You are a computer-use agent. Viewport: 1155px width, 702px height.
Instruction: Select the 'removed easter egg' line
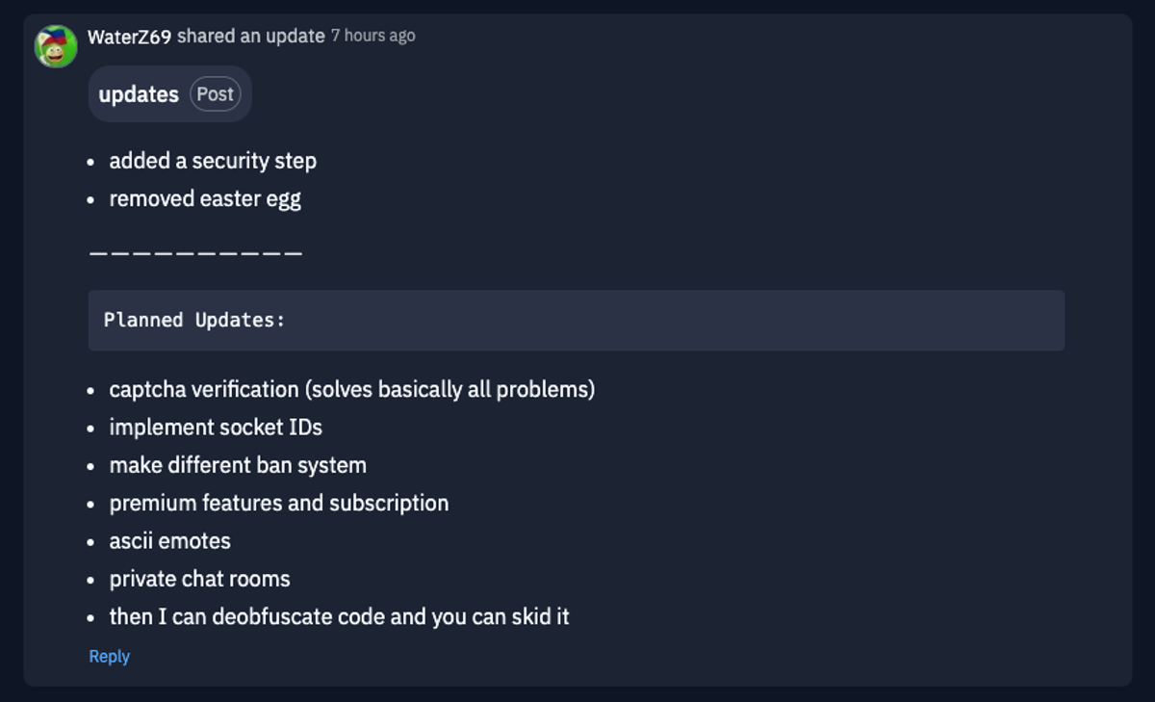point(205,199)
